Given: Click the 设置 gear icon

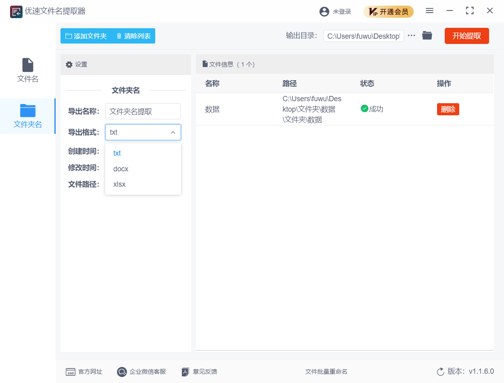Looking at the screenshot, I should tap(69, 65).
